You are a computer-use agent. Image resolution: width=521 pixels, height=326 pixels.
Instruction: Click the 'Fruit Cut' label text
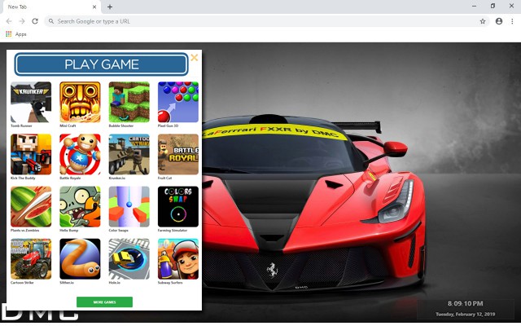164,178
